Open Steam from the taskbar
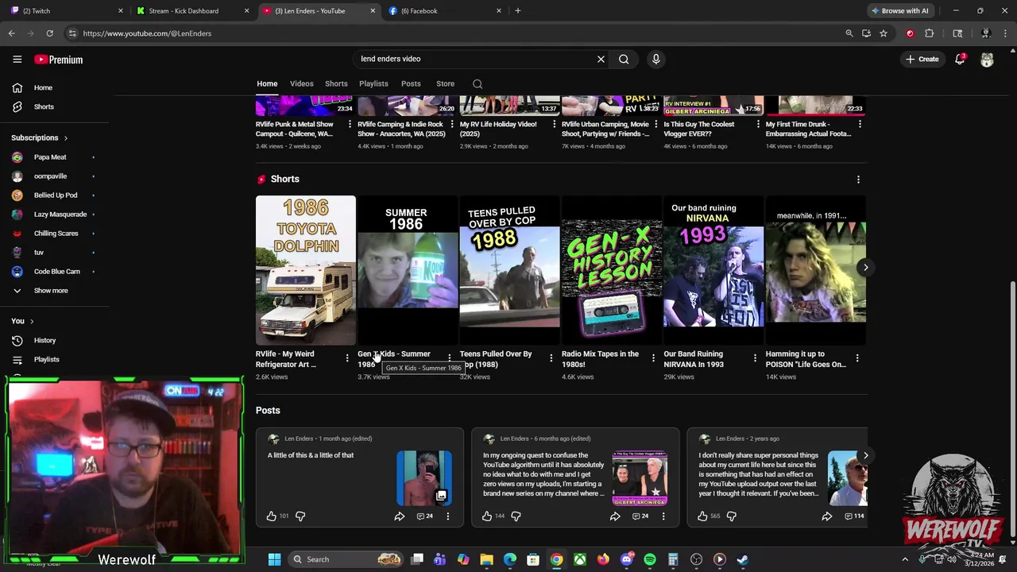The width and height of the screenshot is (1017, 572). tap(743, 559)
